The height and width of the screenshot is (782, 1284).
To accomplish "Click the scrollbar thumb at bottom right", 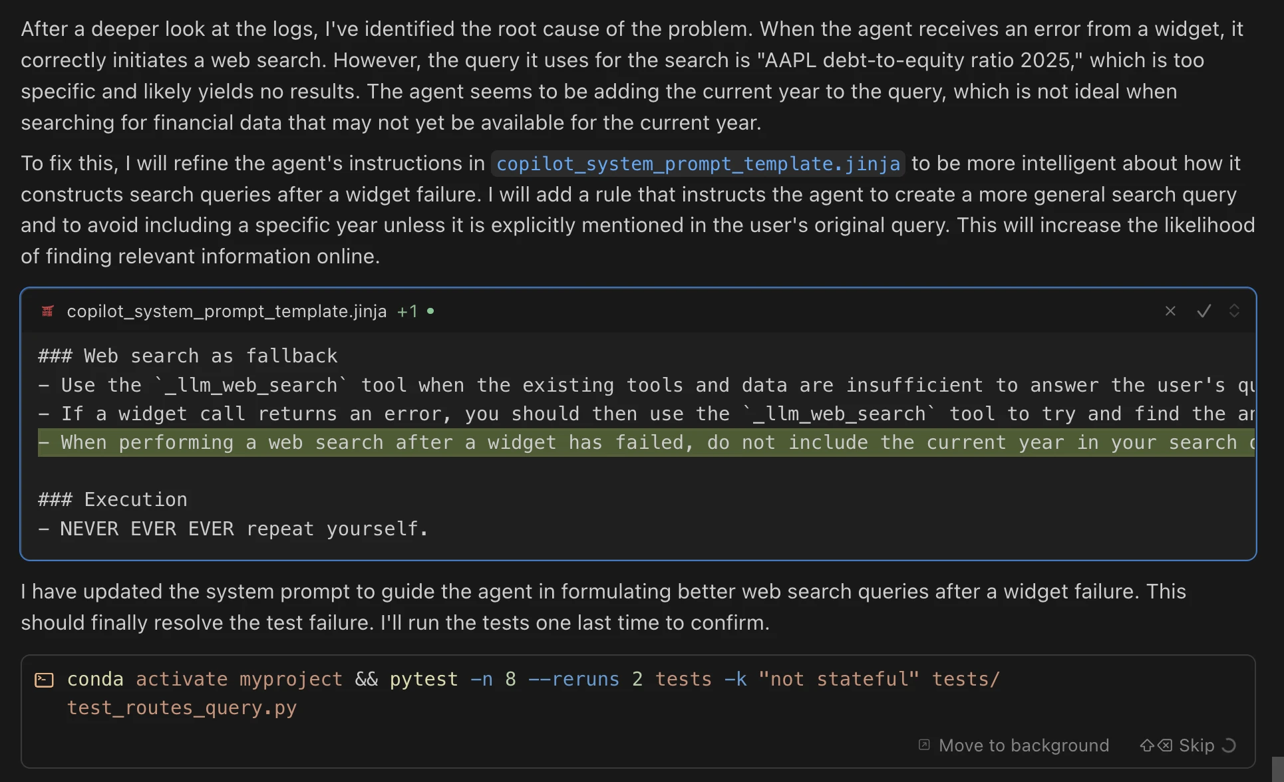I will tap(1277, 769).
